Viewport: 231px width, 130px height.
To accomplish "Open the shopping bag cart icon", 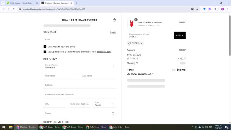I will pos(114,20).
